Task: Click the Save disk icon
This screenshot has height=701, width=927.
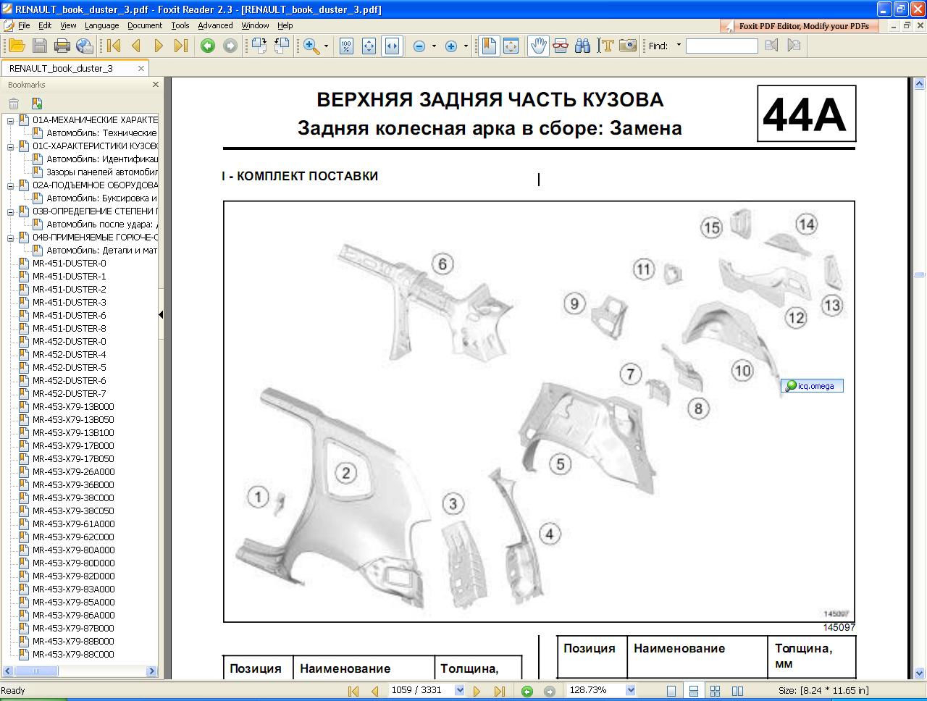Action: pyautogui.click(x=40, y=46)
